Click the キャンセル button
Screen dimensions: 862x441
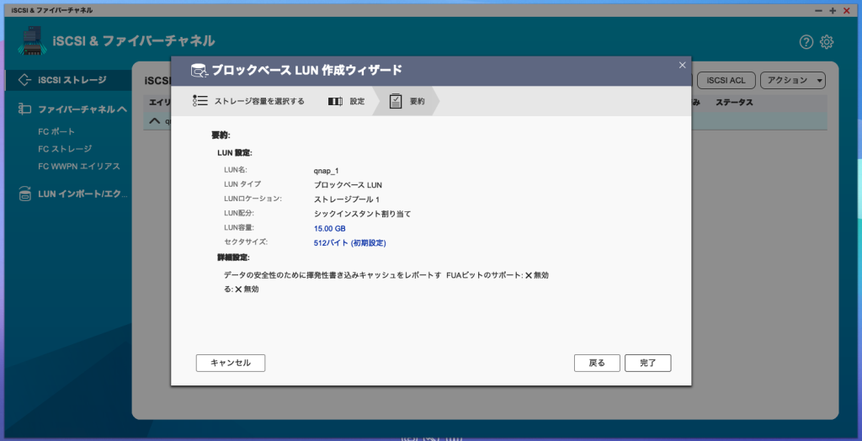point(230,363)
